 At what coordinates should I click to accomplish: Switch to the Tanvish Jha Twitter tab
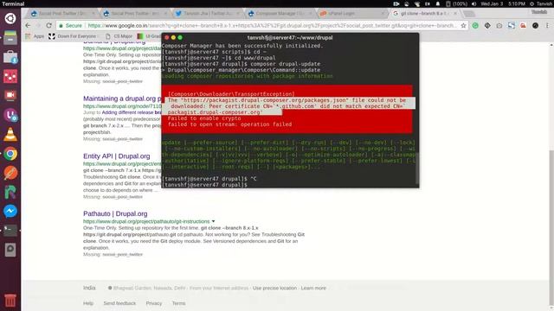(208, 14)
